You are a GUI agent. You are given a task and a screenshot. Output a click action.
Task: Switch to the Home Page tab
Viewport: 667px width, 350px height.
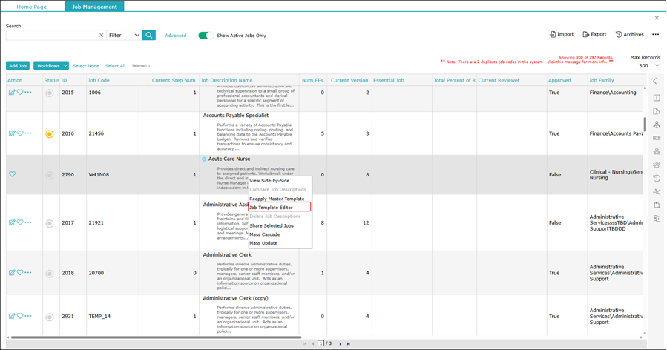(x=32, y=7)
